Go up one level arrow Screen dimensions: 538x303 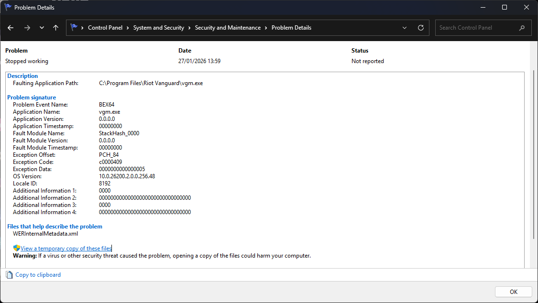(55, 28)
